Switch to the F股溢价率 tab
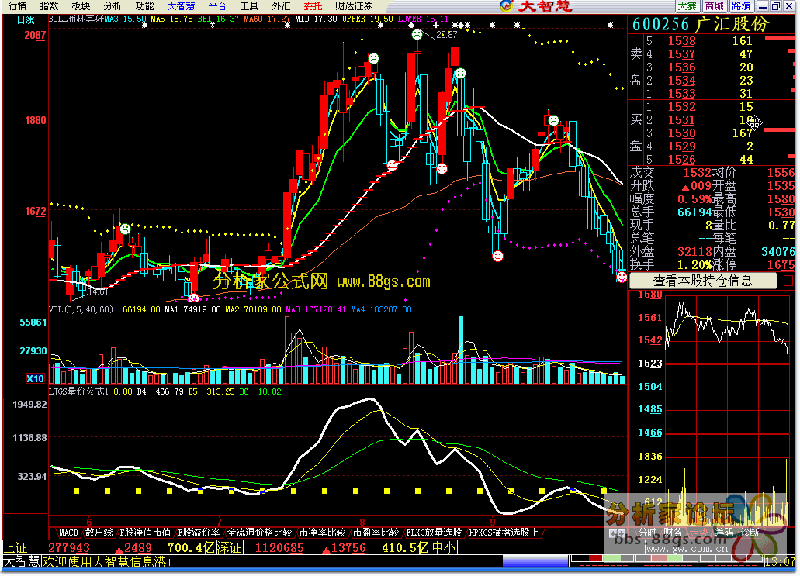 coord(199,533)
